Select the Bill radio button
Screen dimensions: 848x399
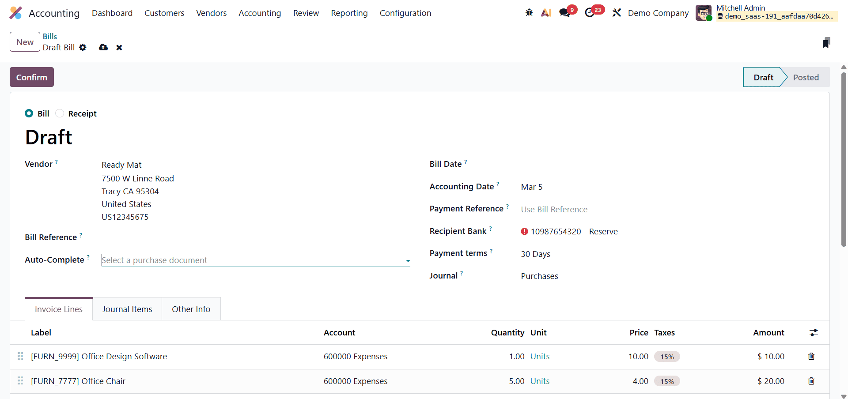[29, 113]
